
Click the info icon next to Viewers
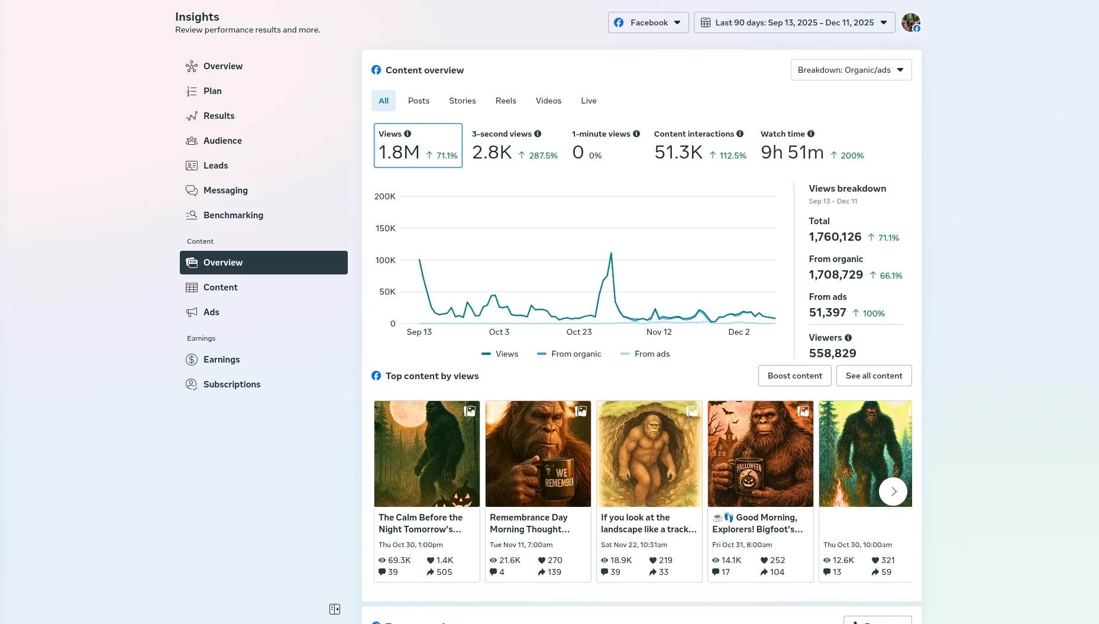[x=848, y=338]
